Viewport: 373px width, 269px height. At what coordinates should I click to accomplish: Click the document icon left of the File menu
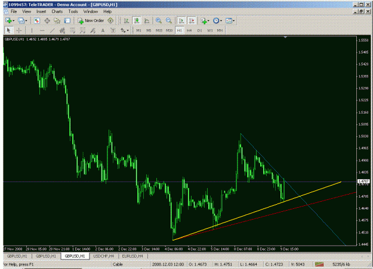(x=5, y=11)
